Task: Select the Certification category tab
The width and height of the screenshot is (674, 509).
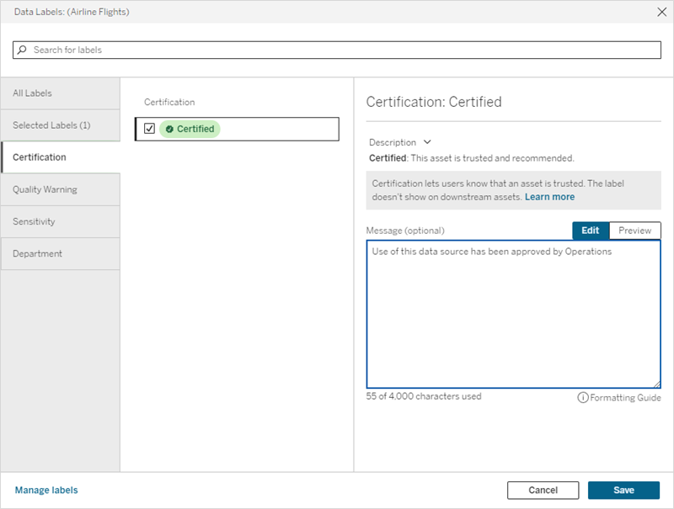Action: 61,157
